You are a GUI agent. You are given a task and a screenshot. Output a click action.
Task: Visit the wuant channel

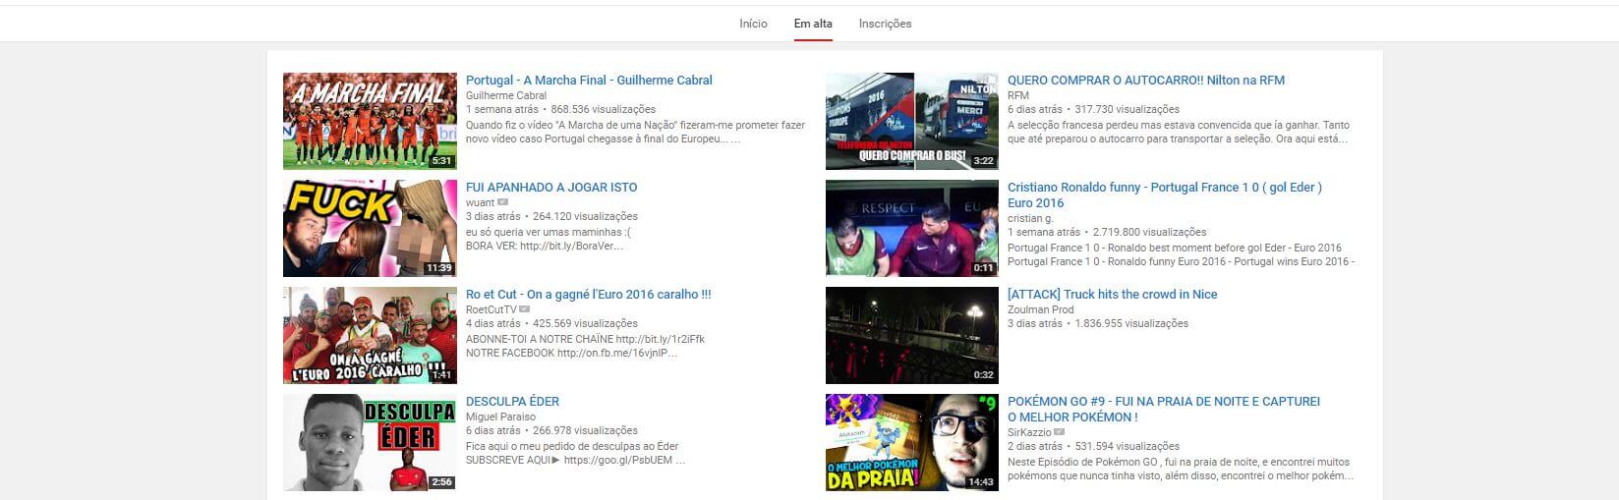point(480,202)
